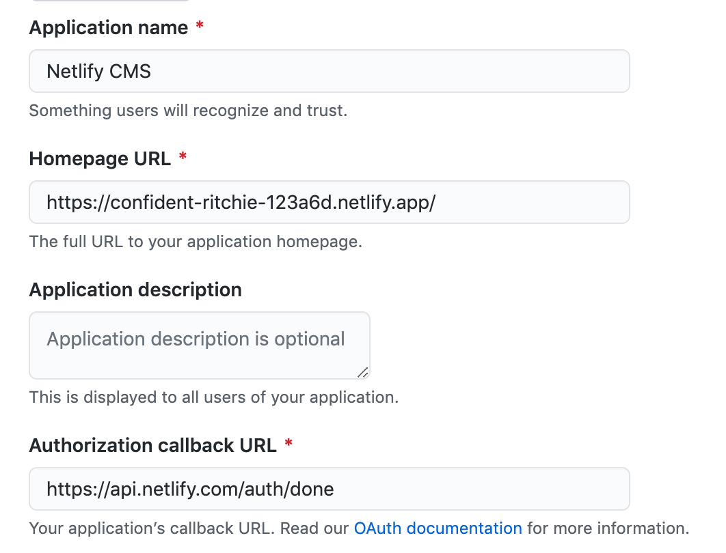Open the OAuth documentation link
Viewport: 726px width, 553px height.
click(438, 528)
